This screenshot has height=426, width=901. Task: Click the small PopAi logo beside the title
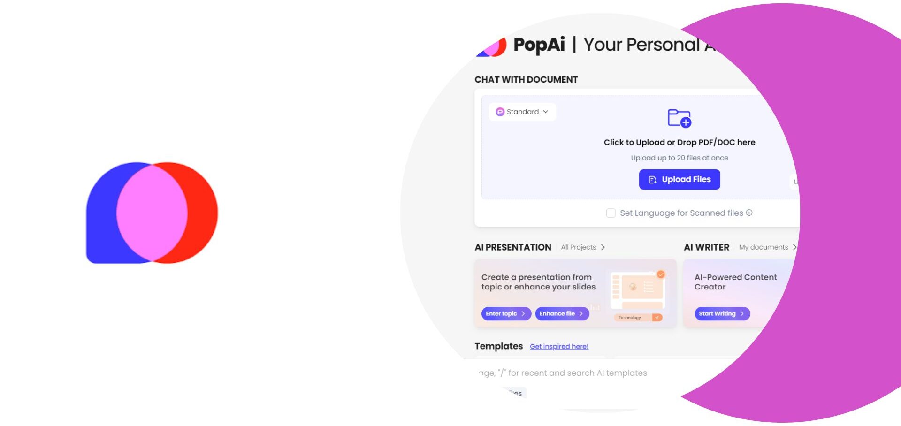(491, 47)
